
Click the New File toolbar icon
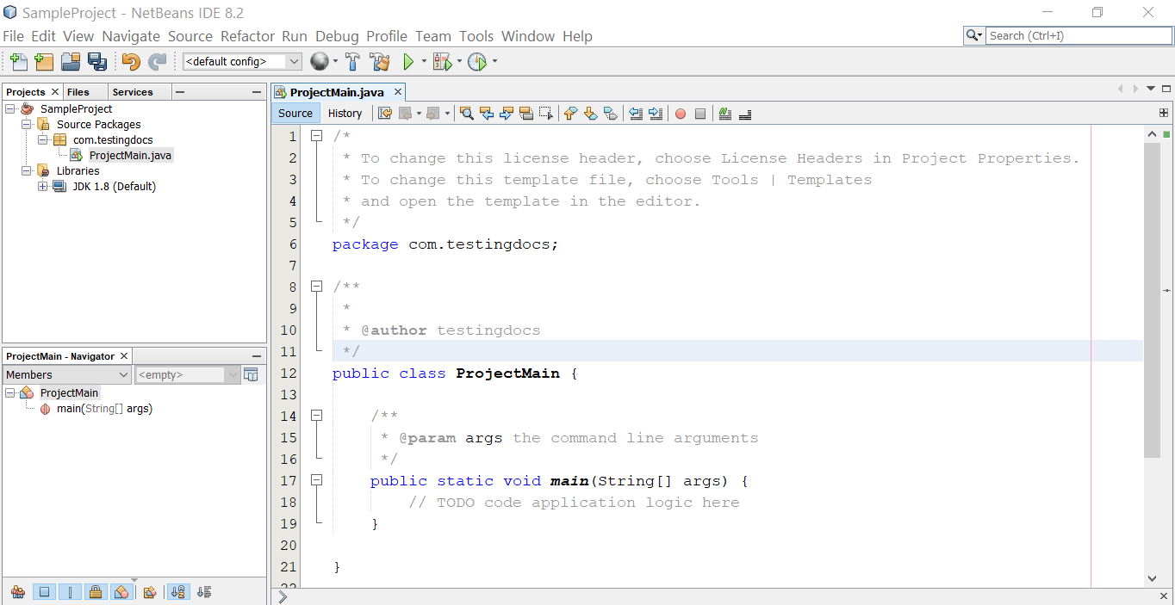click(x=18, y=61)
